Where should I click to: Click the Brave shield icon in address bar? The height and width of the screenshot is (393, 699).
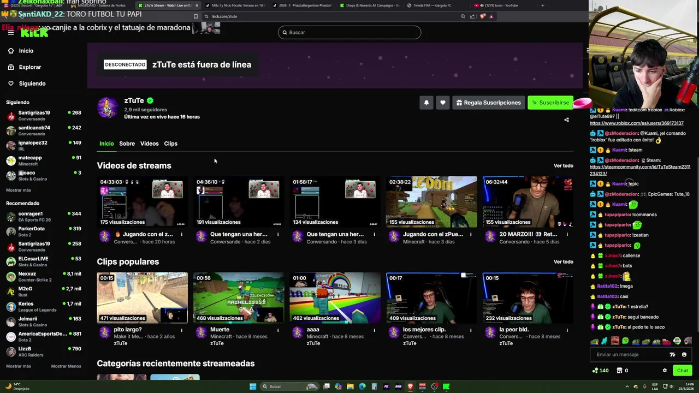click(483, 16)
